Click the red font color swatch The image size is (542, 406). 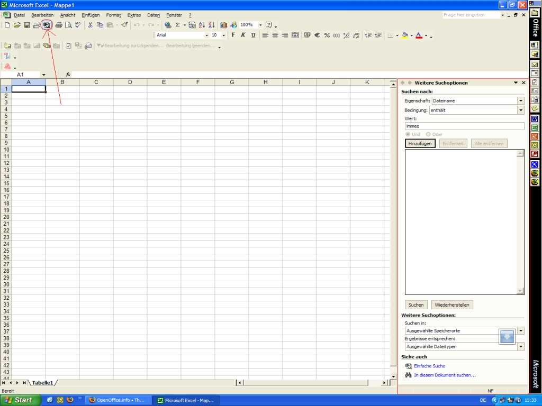point(419,35)
